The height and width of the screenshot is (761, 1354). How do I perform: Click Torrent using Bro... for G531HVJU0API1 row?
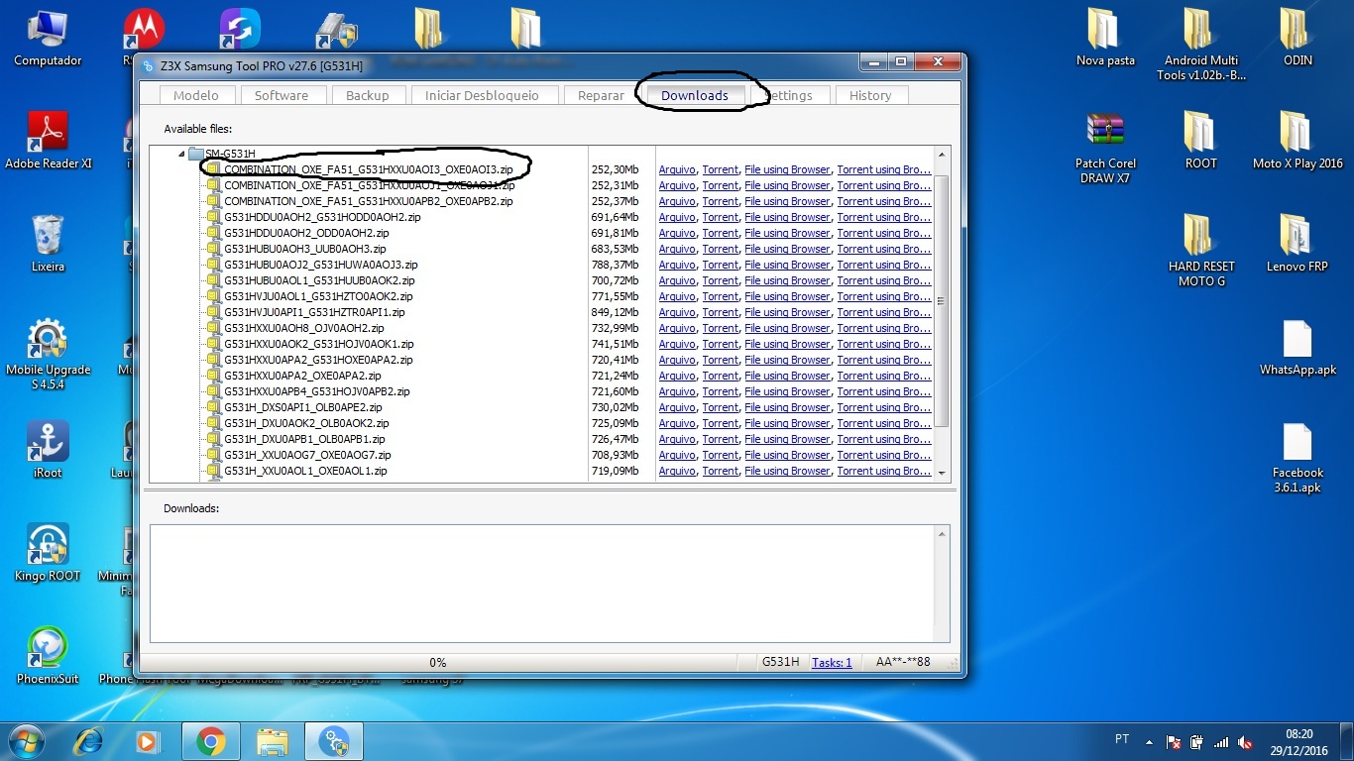(884, 312)
